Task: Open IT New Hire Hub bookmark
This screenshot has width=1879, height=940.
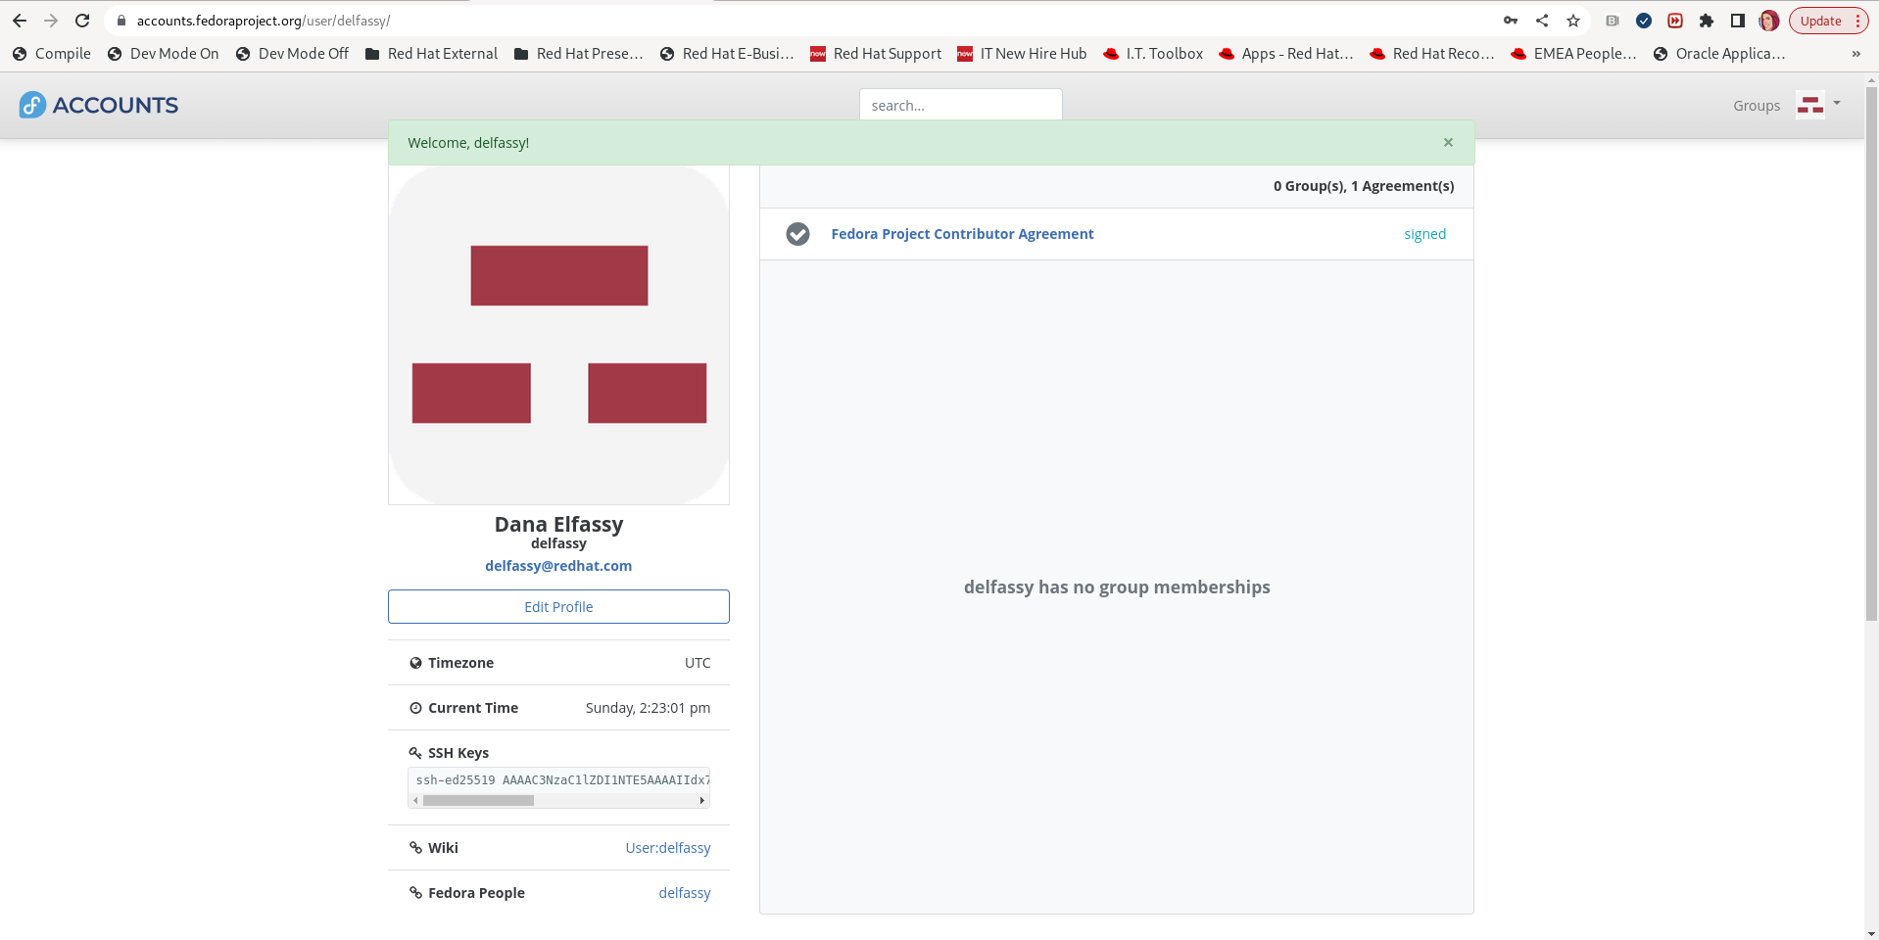Action: coord(1022,54)
